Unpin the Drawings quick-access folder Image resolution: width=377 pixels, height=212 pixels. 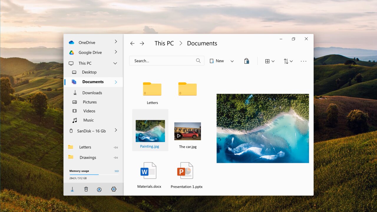[116, 158]
